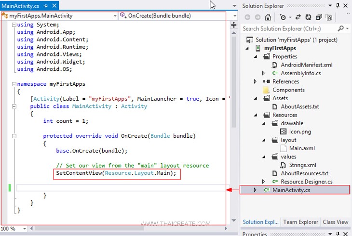This screenshot has width=352, height=236.
Task: Click the editor split window handle icon
Action: tap(234, 25)
